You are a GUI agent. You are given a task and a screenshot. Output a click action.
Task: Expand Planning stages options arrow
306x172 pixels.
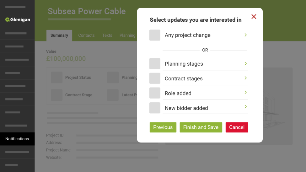245,64
